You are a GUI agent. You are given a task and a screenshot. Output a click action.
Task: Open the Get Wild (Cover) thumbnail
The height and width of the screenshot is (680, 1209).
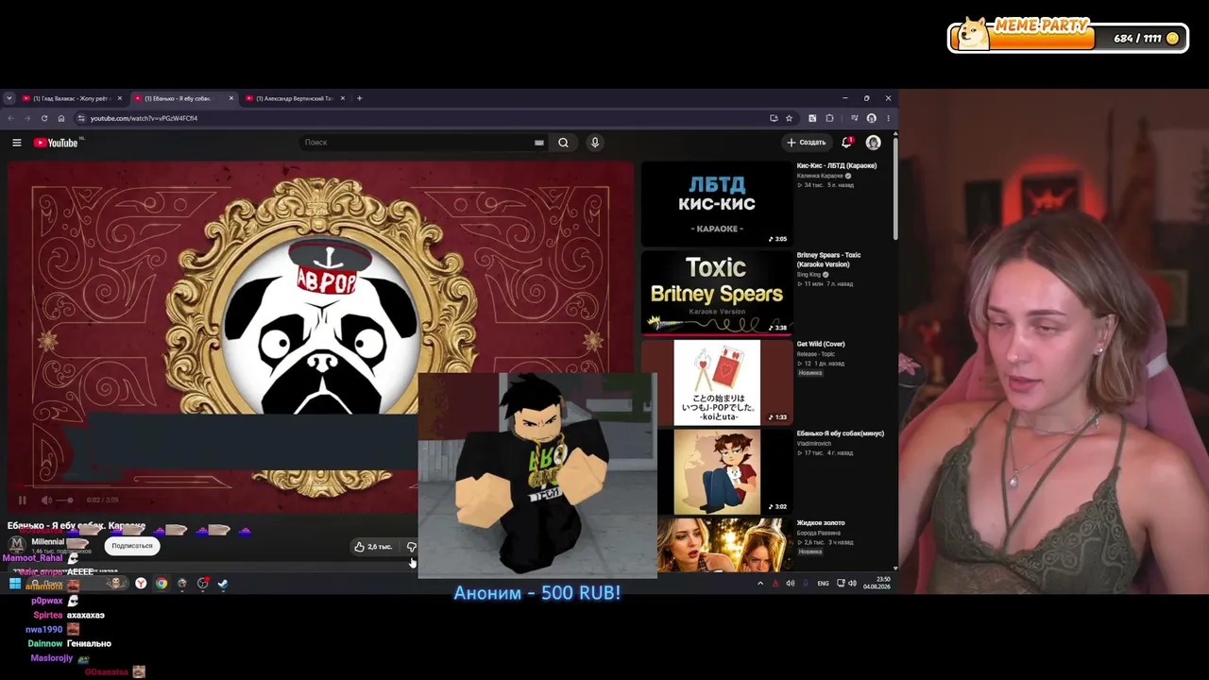point(717,382)
